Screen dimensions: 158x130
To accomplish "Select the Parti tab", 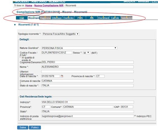I will pos(80,18).
